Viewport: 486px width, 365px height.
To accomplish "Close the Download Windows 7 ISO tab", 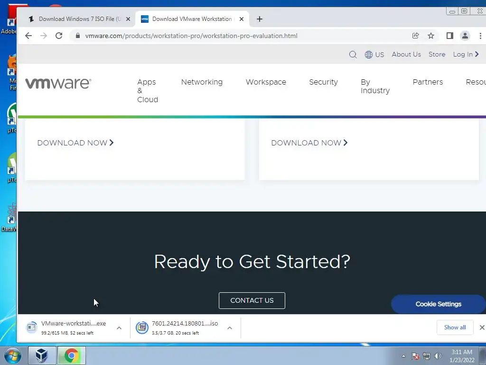I will point(128,19).
